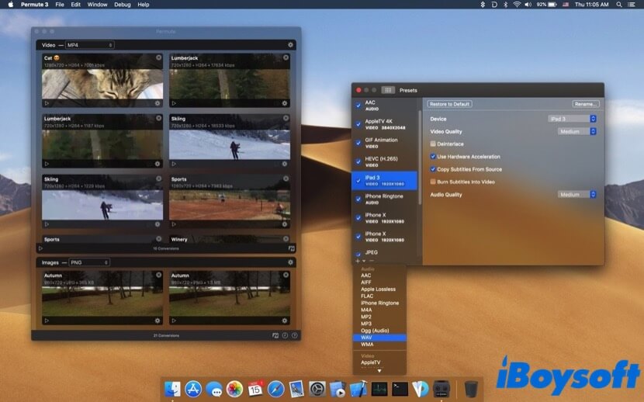Click the help icon in Permute's bottom bar
This screenshot has width=644, height=402.
pos(295,335)
